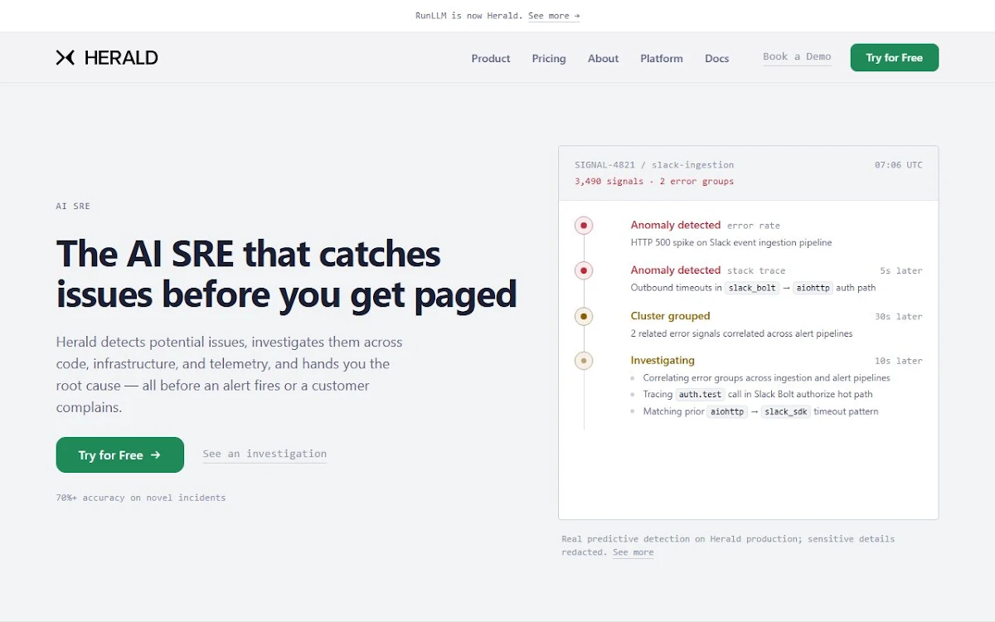Click 2 related error signals correlated text
Image resolution: width=995 pixels, height=622 pixels.
tap(741, 333)
